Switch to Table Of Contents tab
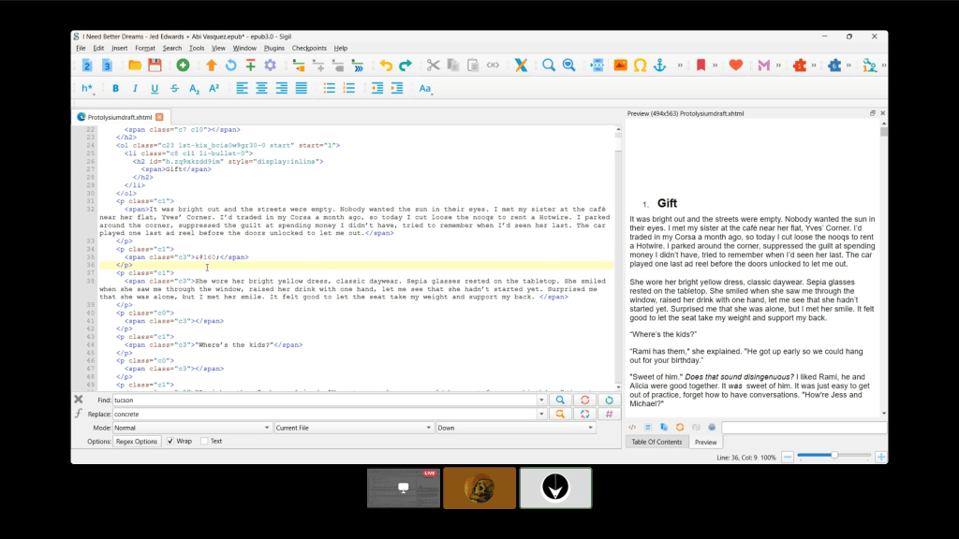Image resolution: width=959 pixels, height=539 pixels. coord(657,442)
